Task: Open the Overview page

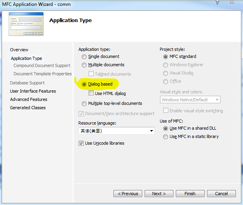Action: click(x=19, y=50)
